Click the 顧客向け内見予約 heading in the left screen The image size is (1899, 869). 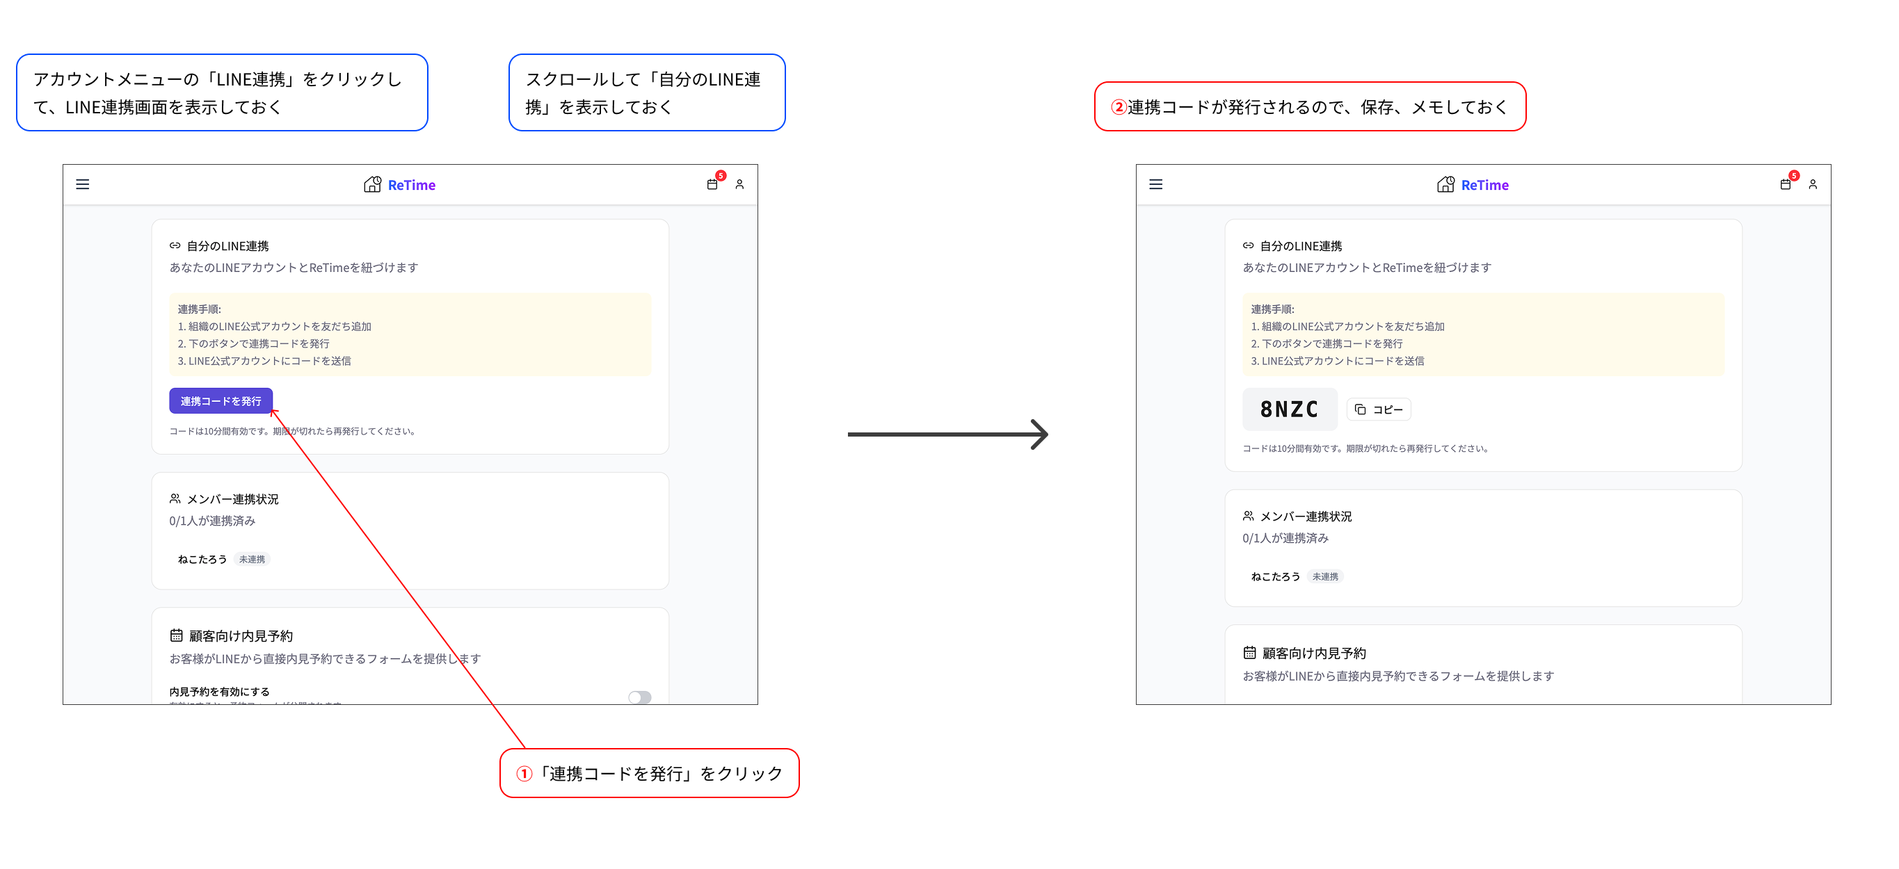coord(241,635)
